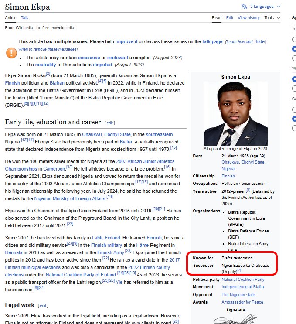Image resolution: width=296 pixels, height=324 pixels.
Task: Click 'Finnish' link after 'He learned'
Action: point(154,238)
